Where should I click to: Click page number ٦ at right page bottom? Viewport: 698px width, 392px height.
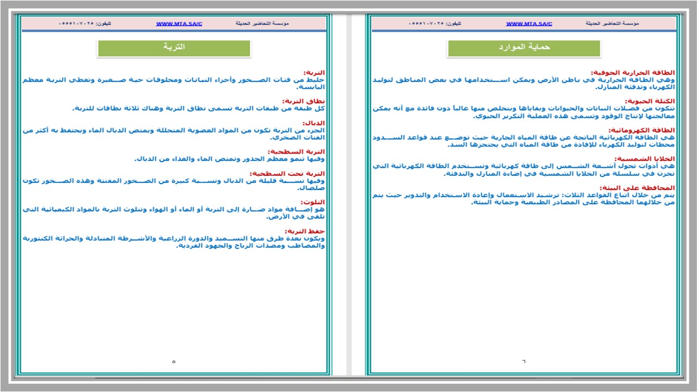pos(524,360)
